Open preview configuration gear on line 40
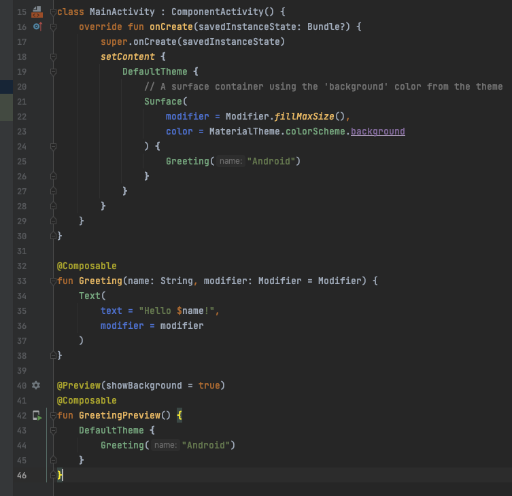512x496 pixels. click(36, 385)
